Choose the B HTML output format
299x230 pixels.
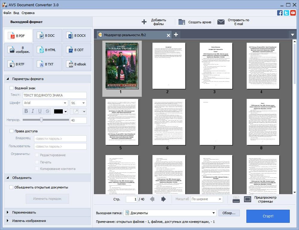pyautogui.click(x=48, y=50)
